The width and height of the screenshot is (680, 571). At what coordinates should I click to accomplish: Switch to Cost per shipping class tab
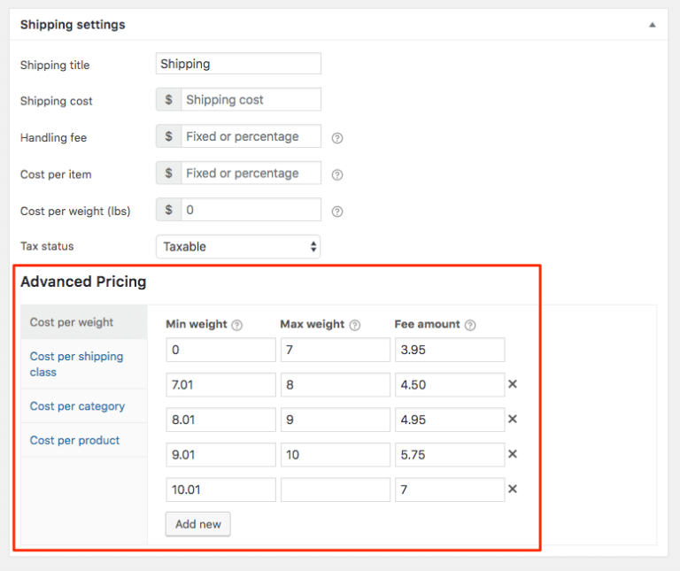pos(76,364)
